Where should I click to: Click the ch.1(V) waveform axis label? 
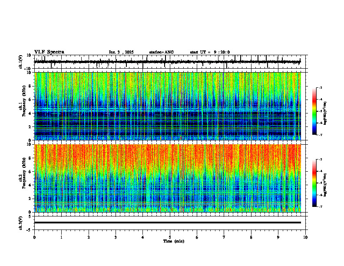pyautogui.click(x=21, y=62)
